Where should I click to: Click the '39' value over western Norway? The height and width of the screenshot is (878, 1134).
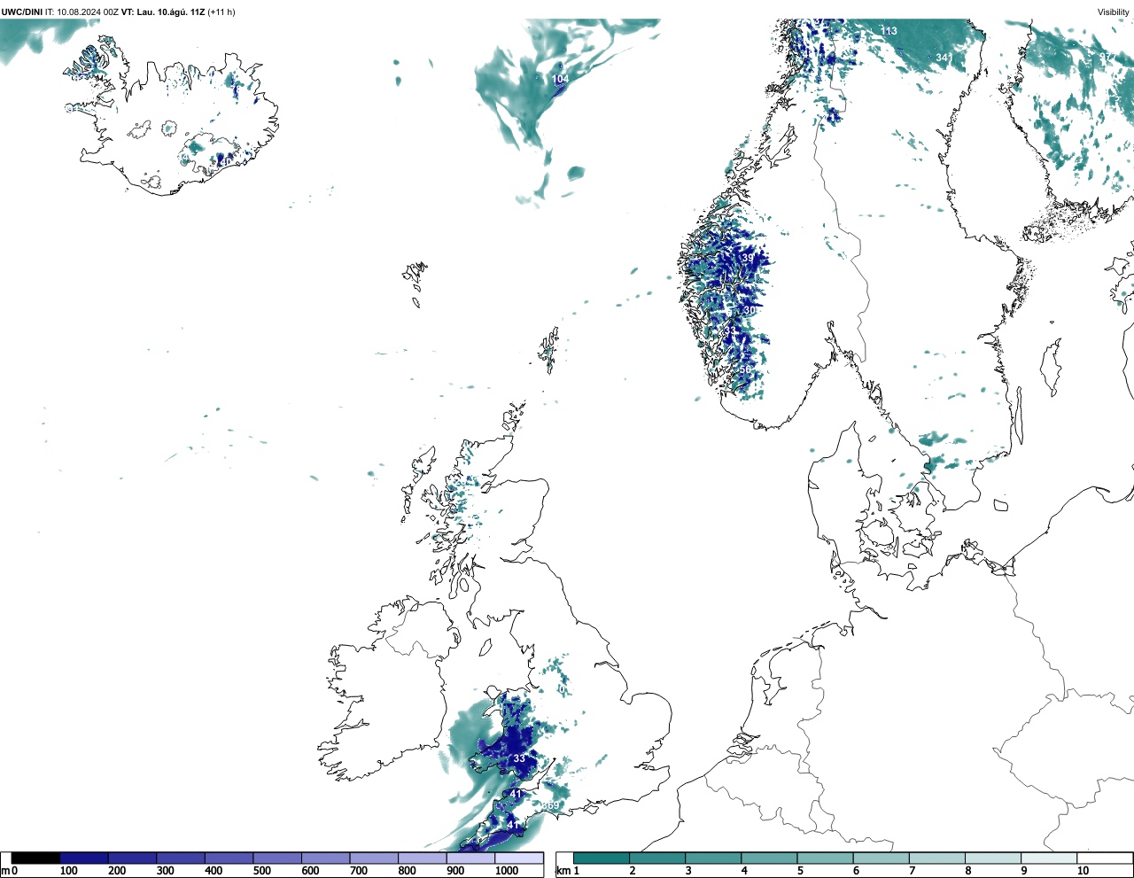(748, 259)
